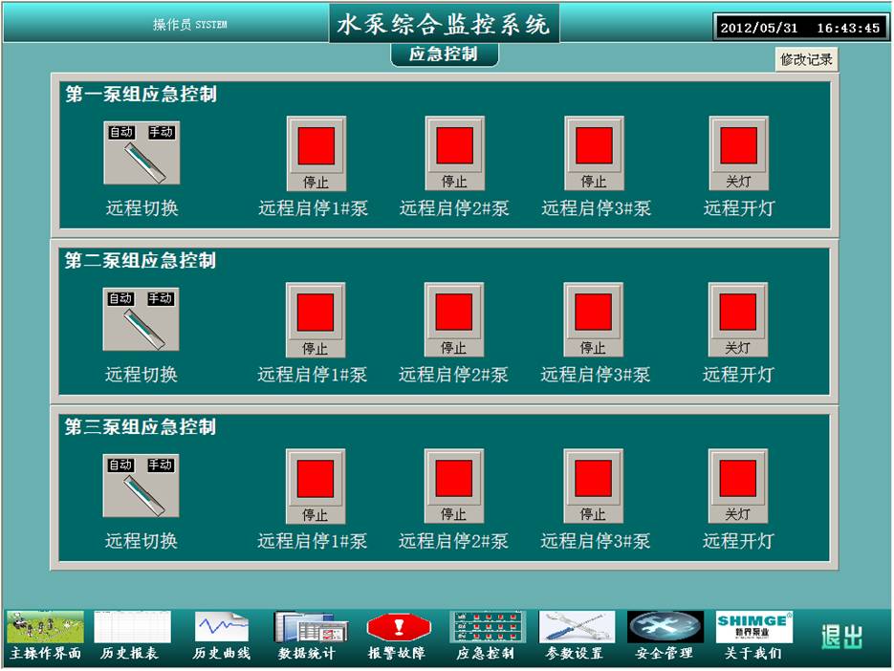
Task: Select the 应急控制 icon in bottom navigation
Action: point(488,628)
